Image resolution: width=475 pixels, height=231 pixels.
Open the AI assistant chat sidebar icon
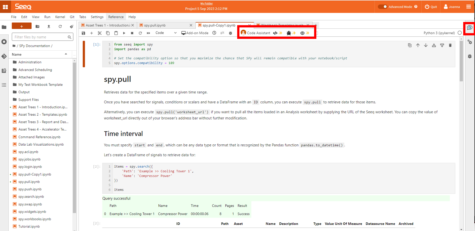(x=470, y=28)
